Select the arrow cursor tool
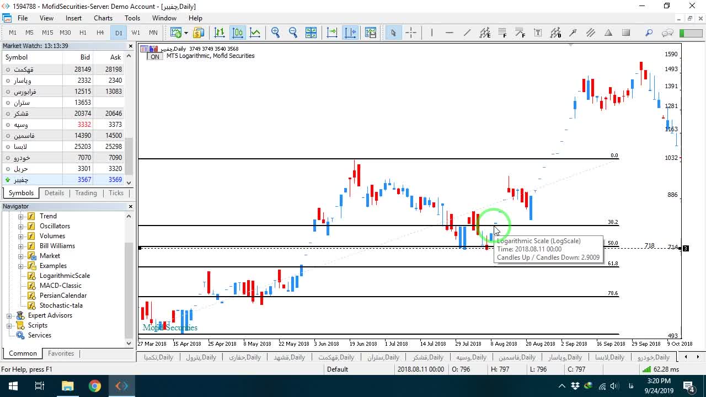Image resolution: width=706 pixels, height=397 pixels. pyautogui.click(x=393, y=33)
